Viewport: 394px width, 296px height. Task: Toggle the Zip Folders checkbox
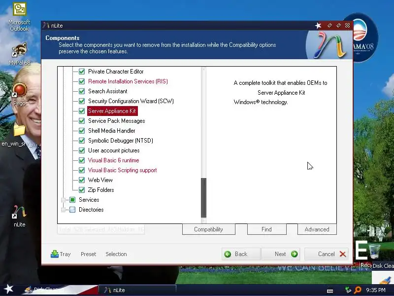click(82, 190)
